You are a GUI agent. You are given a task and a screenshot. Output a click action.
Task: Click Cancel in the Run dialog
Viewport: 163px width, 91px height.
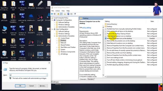[31, 86]
